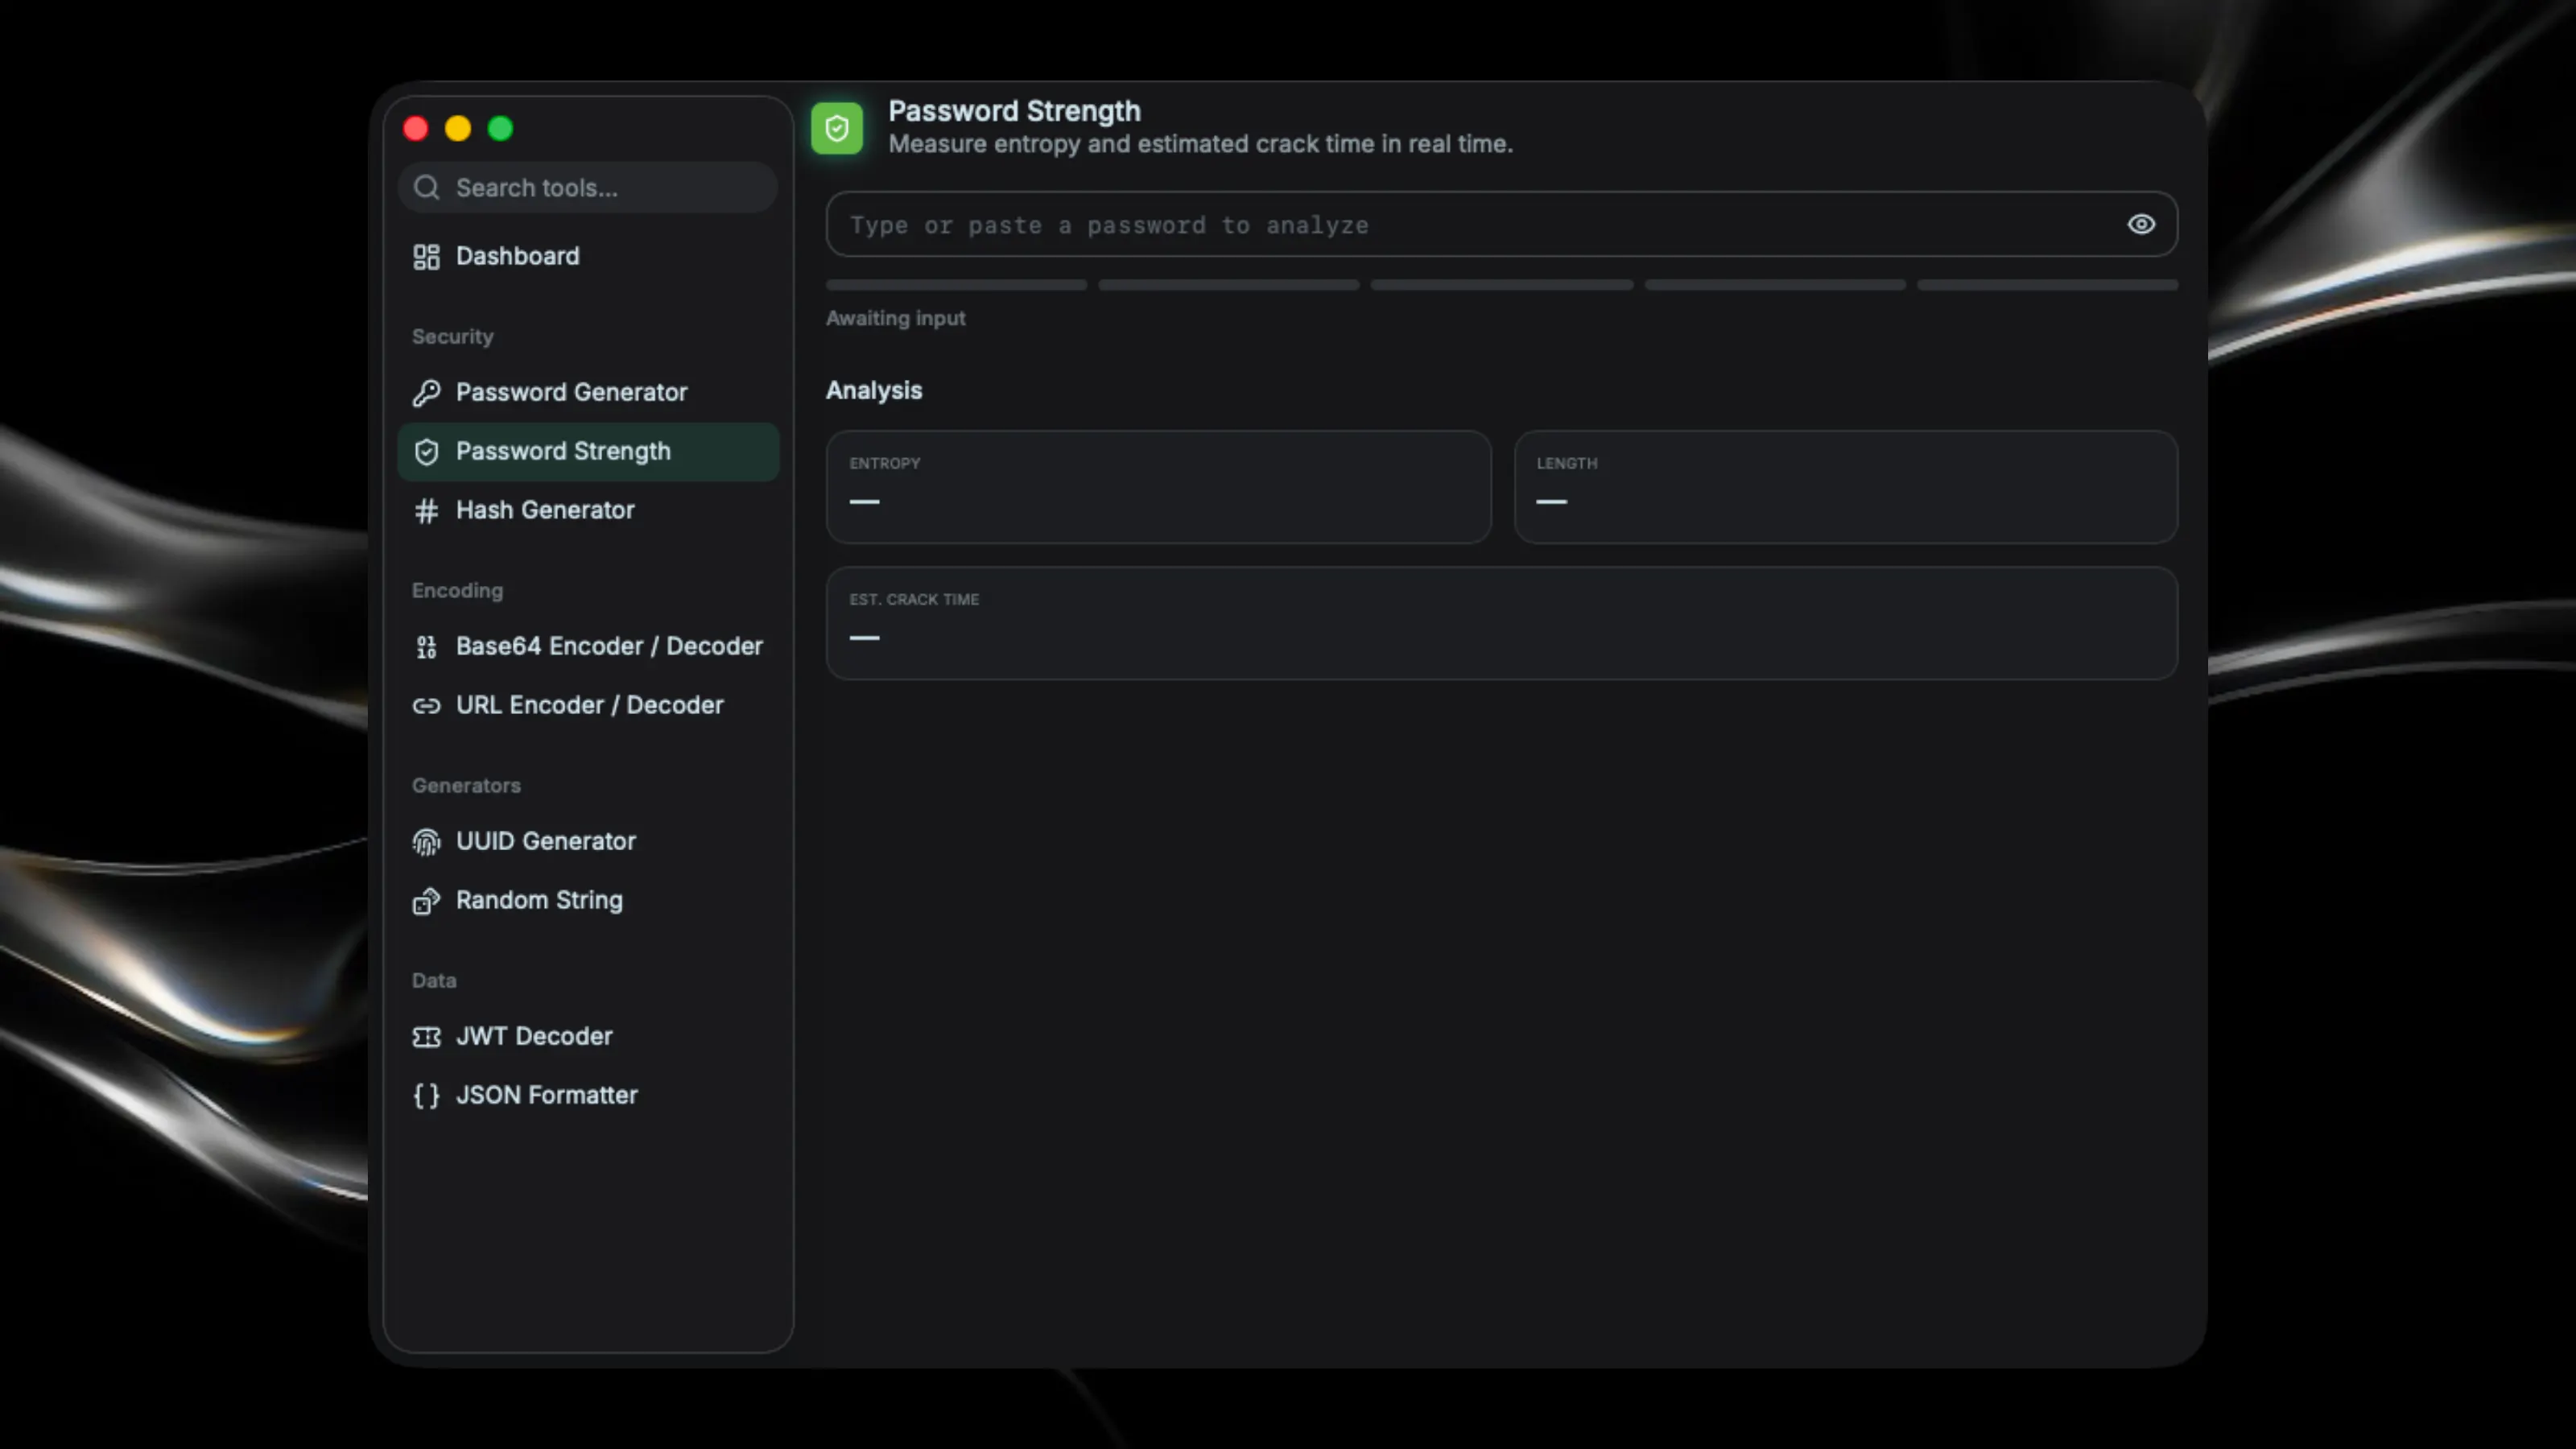Maximize the window with green button
Image resolution: width=2576 pixels, height=1449 pixels.
(x=500, y=129)
